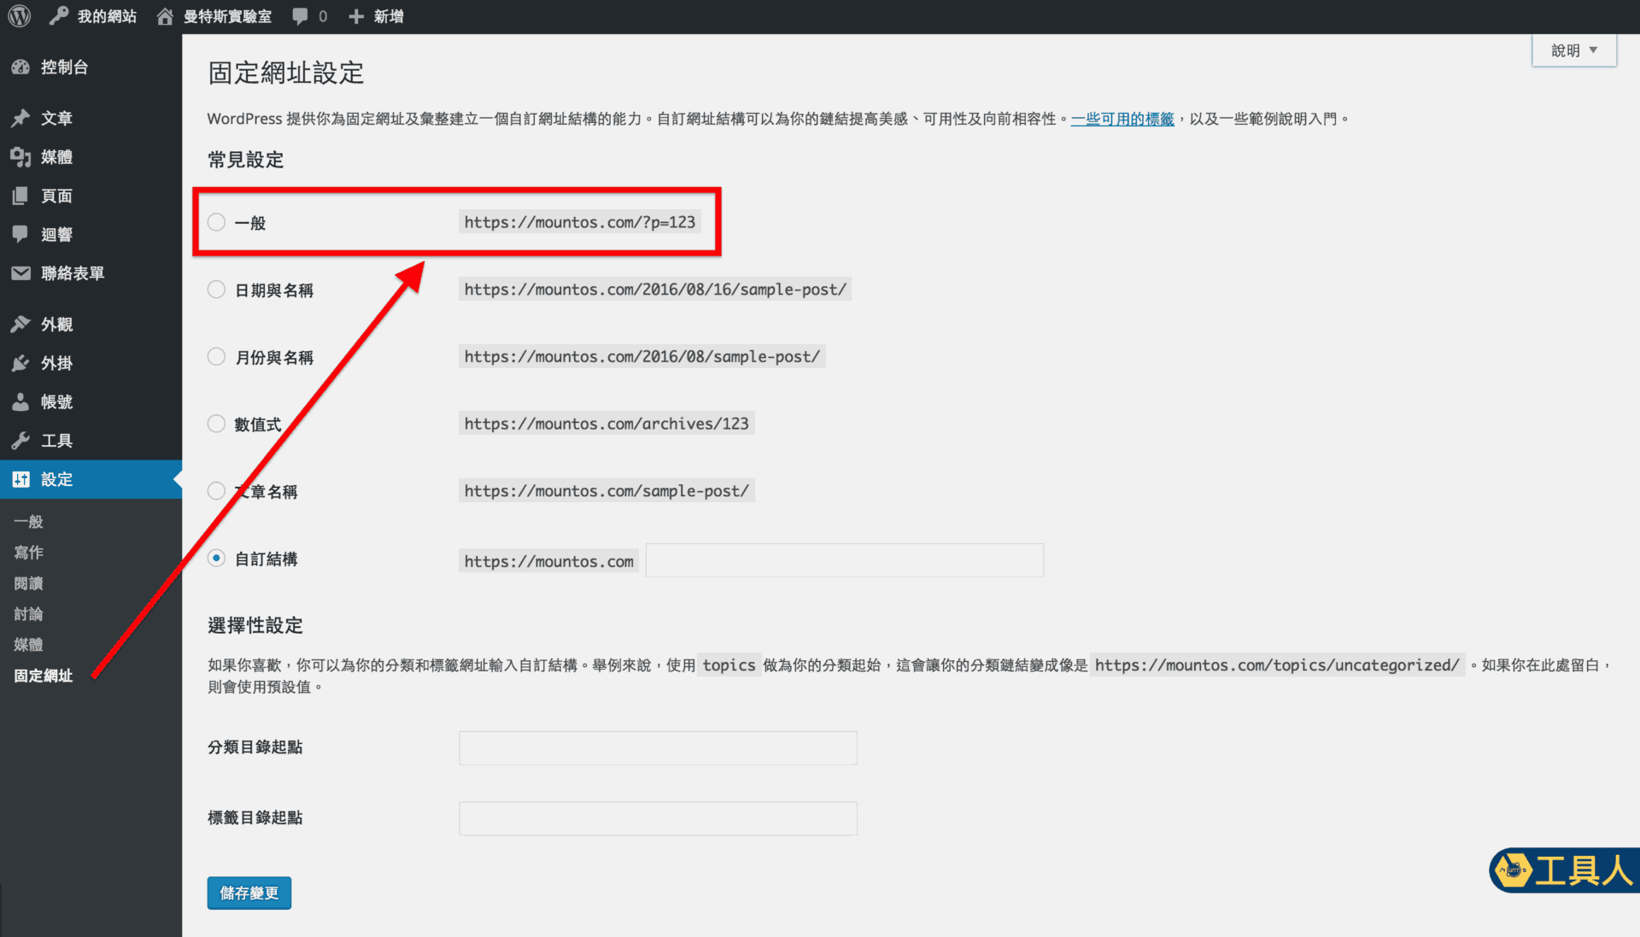Open the 一般 settings submenu item
Viewport: 1640px width, 937px height.
28,522
